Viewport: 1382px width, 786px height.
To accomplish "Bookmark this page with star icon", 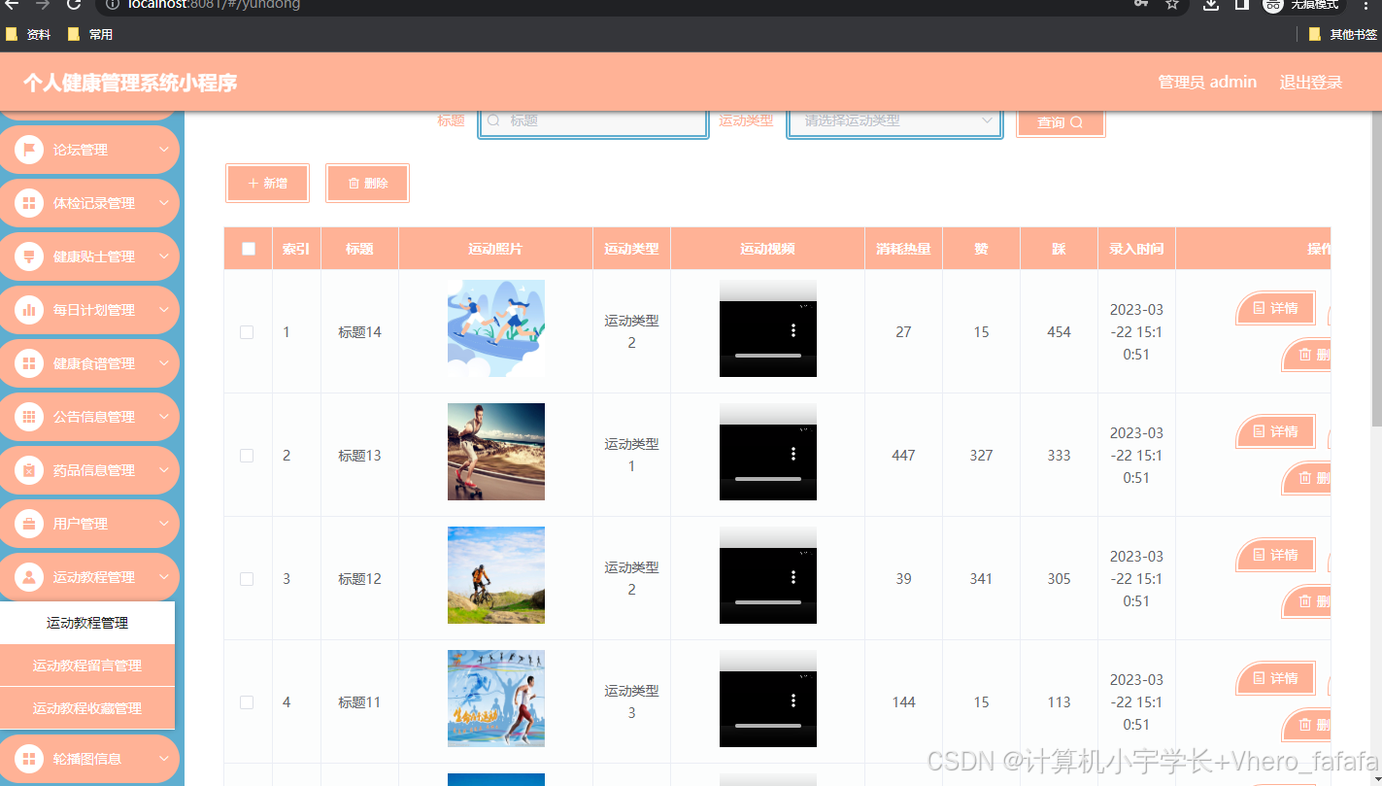I will [1172, 4].
